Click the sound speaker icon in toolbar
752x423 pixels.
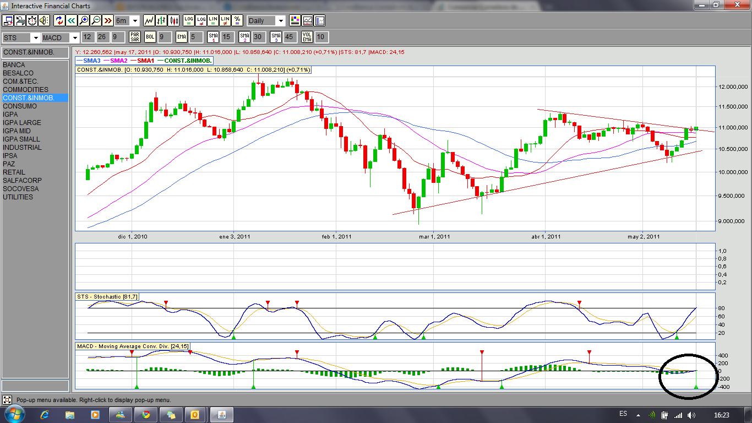point(43,20)
